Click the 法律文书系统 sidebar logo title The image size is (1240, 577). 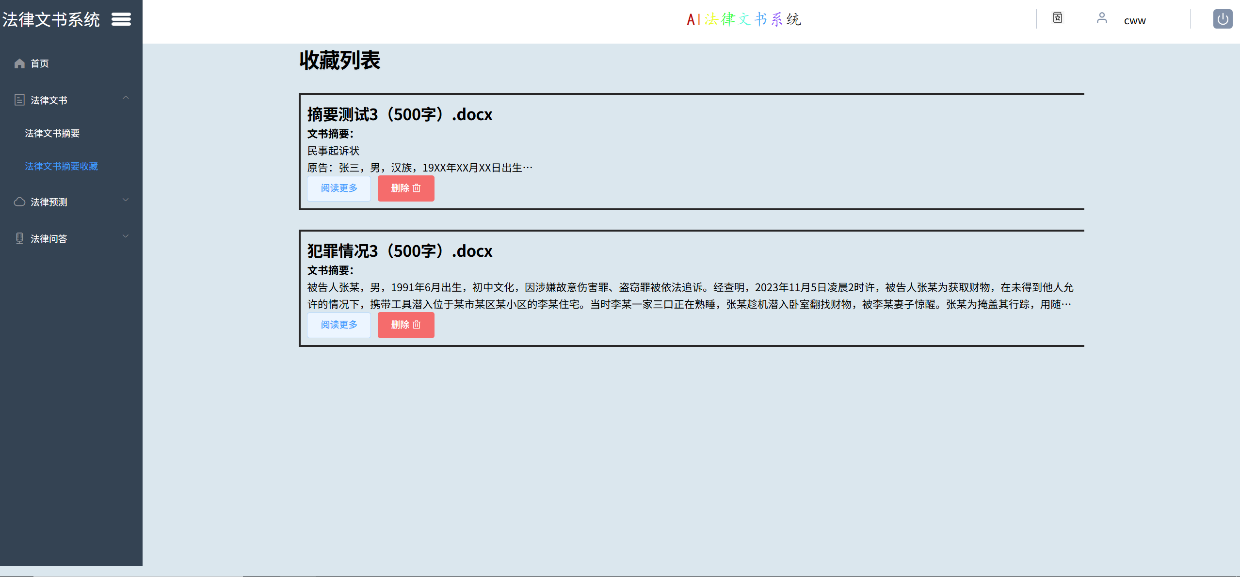51,20
